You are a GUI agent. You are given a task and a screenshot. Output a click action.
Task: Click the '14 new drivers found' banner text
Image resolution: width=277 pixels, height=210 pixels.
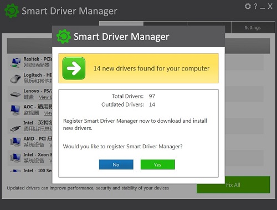pos(151,68)
